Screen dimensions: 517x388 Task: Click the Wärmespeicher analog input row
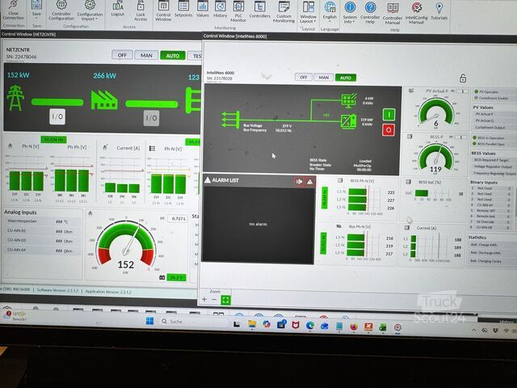pos(42,221)
